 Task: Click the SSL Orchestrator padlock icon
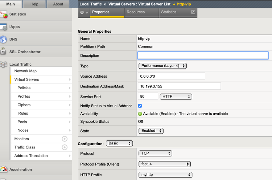4,52
